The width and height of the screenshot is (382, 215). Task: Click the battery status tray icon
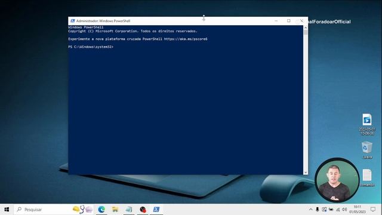click(x=331, y=209)
